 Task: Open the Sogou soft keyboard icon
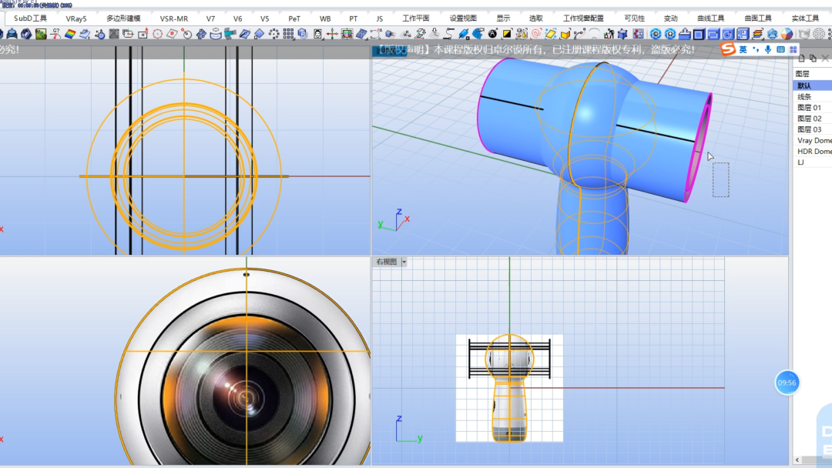coord(780,49)
